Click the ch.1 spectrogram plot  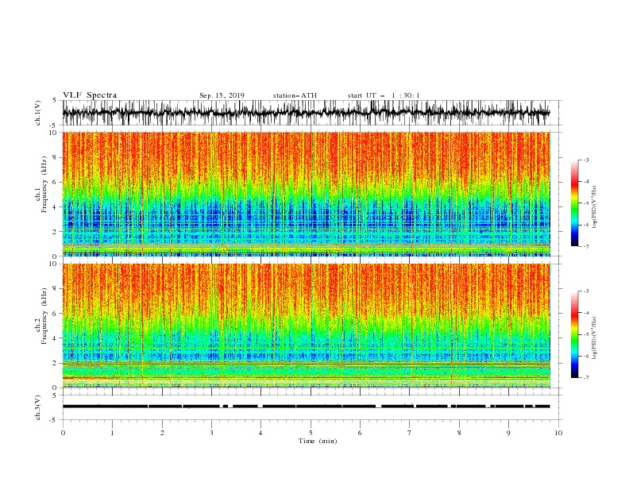[307, 194]
